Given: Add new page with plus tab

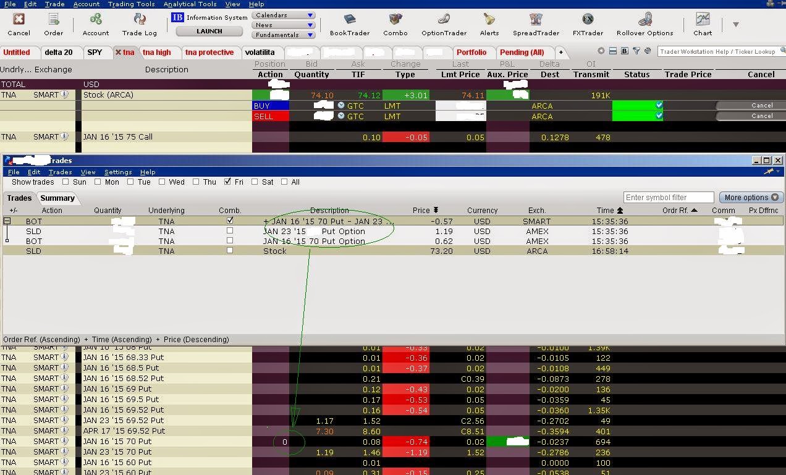Looking at the screenshot, I should coord(561,53).
